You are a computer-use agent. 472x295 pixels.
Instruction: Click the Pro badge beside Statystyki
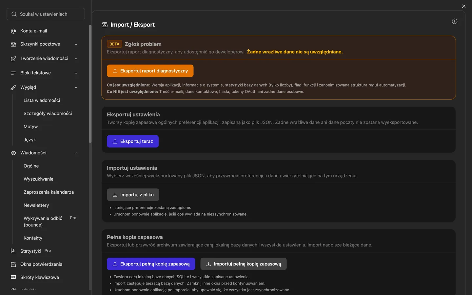pyautogui.click(x=48, y=250)
